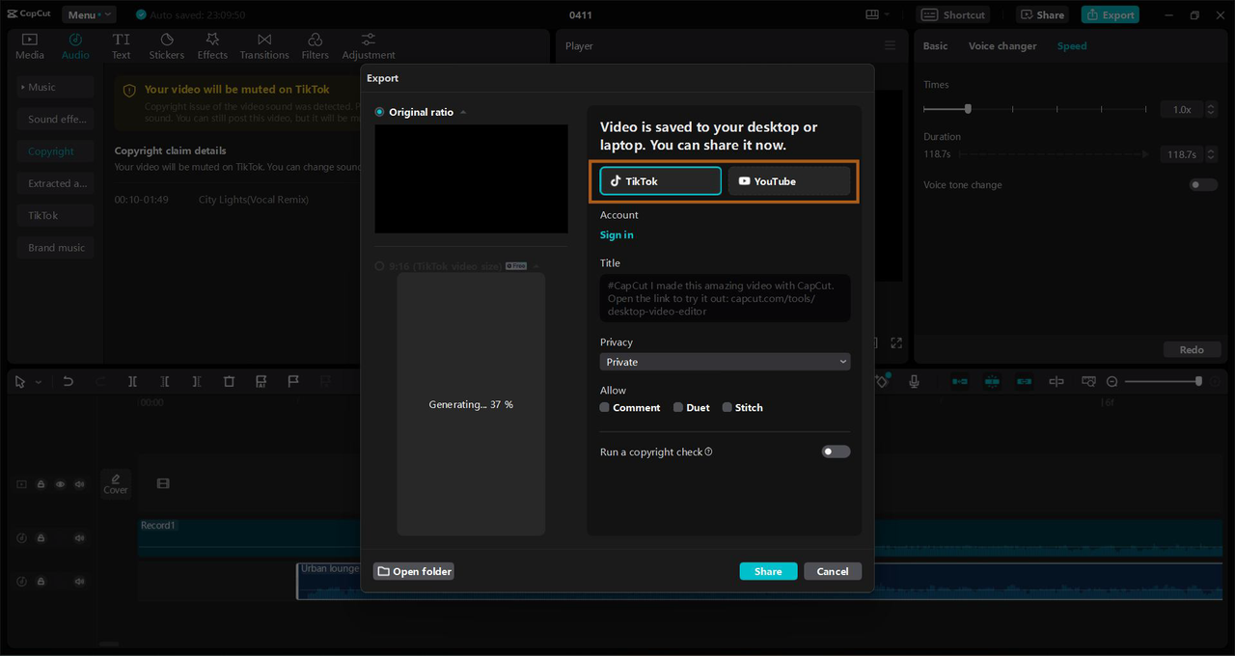
Task: Select the TikTok audio category
Action: point(55,216)
